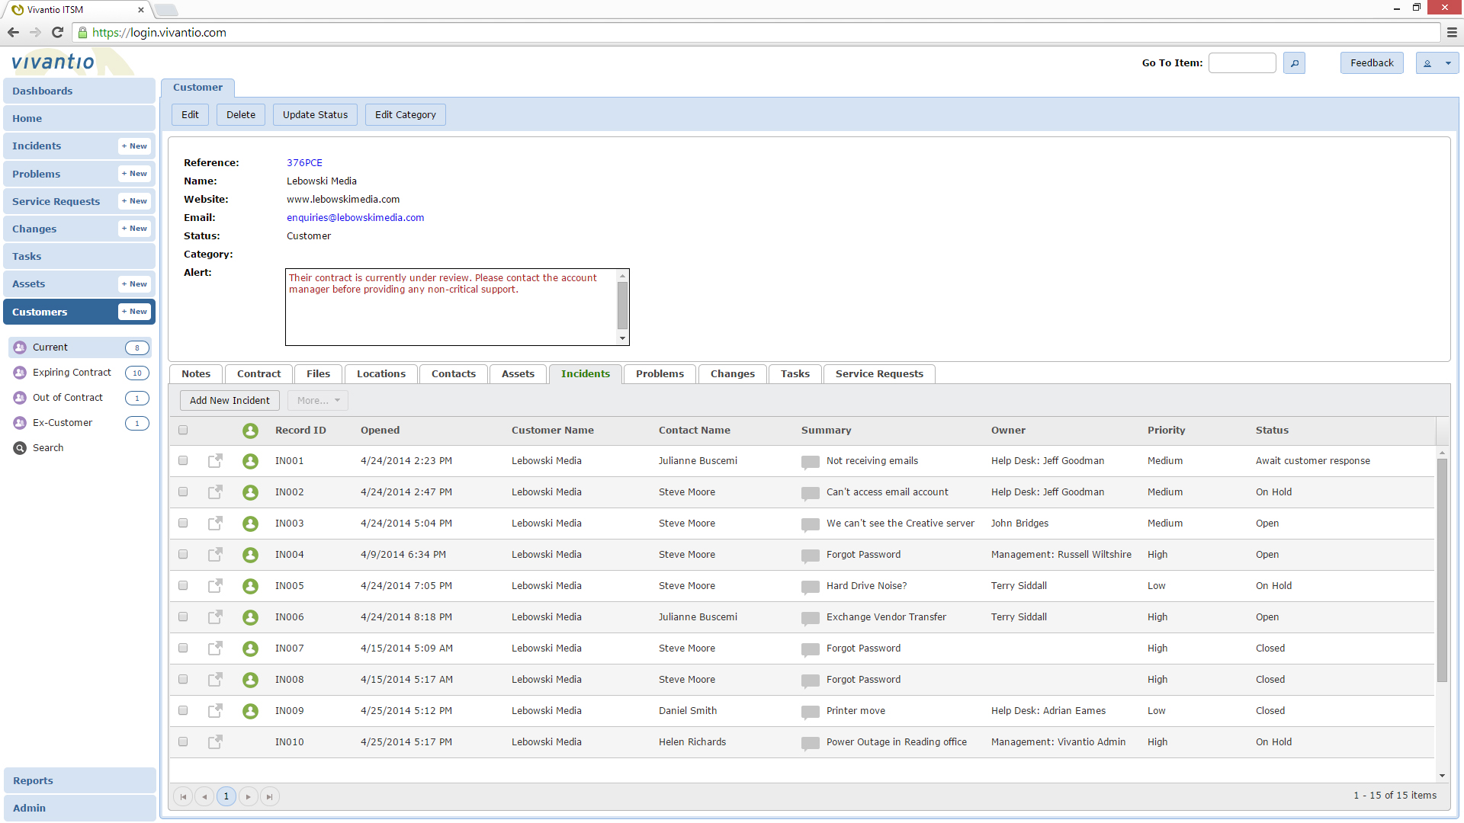Switch to the Contacts tab

[454, 373]
